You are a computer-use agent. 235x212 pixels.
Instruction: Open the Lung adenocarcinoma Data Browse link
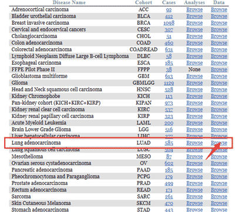click(219, 143)
